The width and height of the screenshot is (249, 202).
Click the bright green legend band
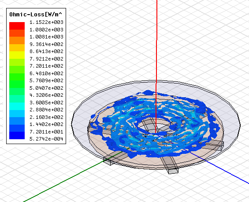[17, 77]
